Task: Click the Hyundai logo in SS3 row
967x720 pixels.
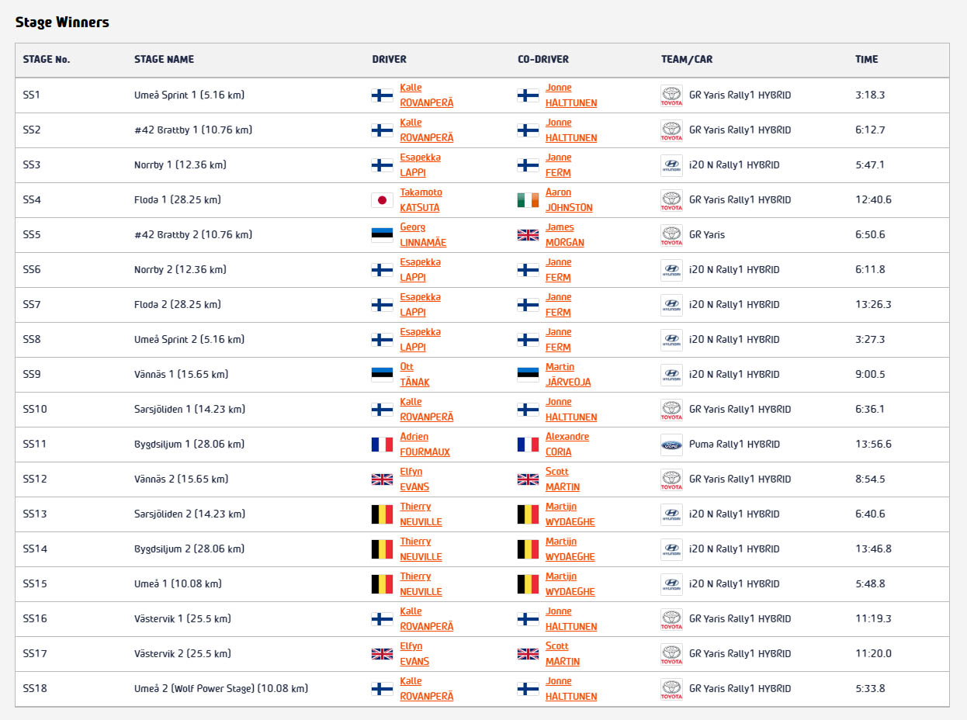Action: click(x=671, y=165)
